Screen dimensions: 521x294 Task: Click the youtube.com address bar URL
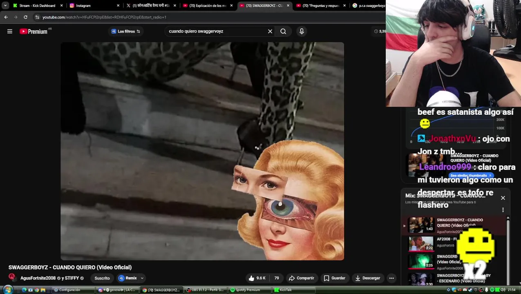tap(104, 17)
